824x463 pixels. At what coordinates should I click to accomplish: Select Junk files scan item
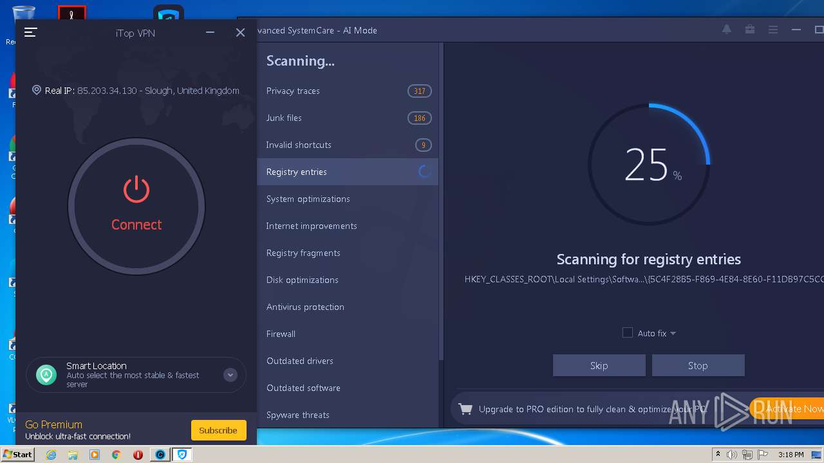pyautogui.click(x=348, y=118)
